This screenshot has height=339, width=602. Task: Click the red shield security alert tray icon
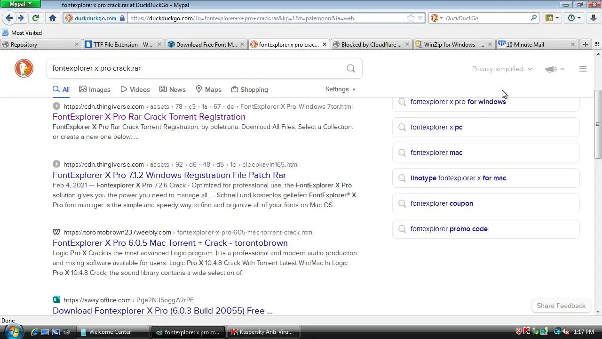pos(519,331)
